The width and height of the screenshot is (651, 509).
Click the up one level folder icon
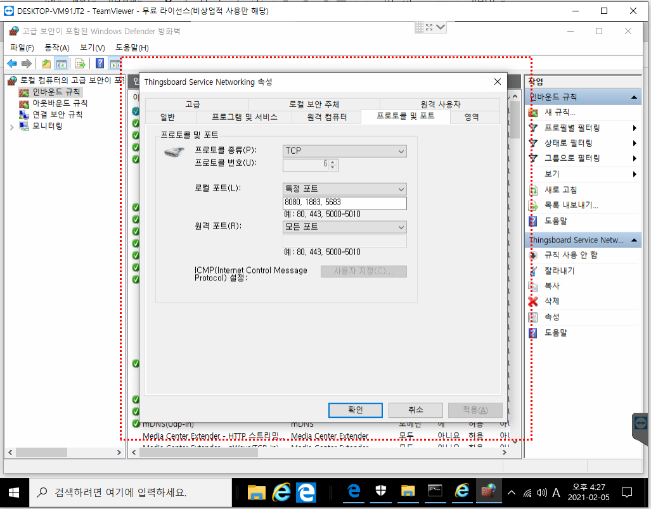[46, 63]
